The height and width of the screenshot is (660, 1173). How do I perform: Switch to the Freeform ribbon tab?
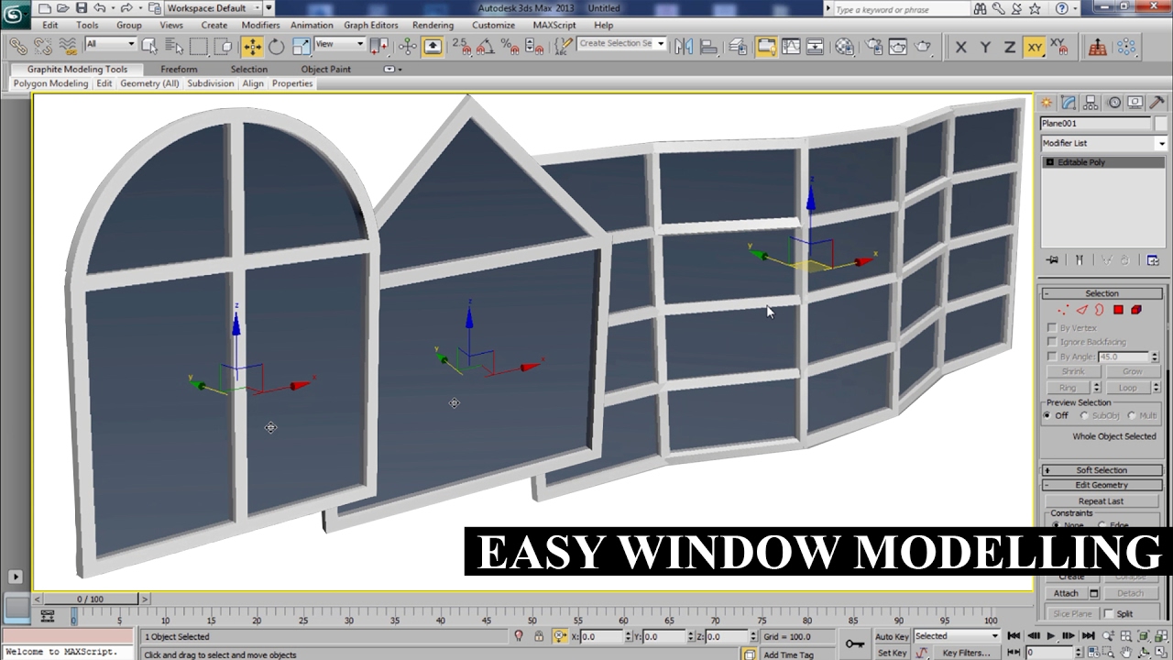179,69
